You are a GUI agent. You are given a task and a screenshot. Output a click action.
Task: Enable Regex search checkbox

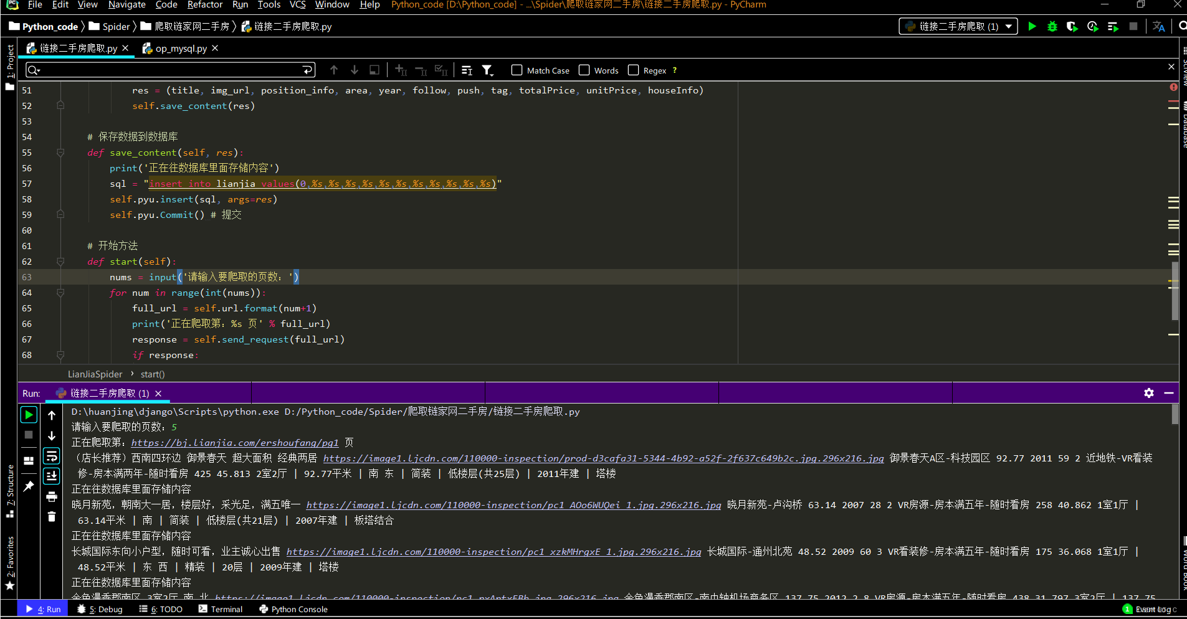click(x=633, y=70)
